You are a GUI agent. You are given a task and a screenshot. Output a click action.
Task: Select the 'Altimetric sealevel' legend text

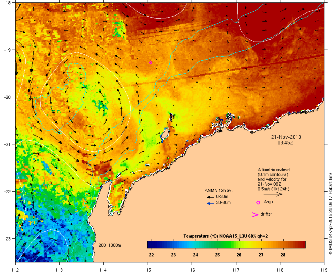[x=274, y=170]
